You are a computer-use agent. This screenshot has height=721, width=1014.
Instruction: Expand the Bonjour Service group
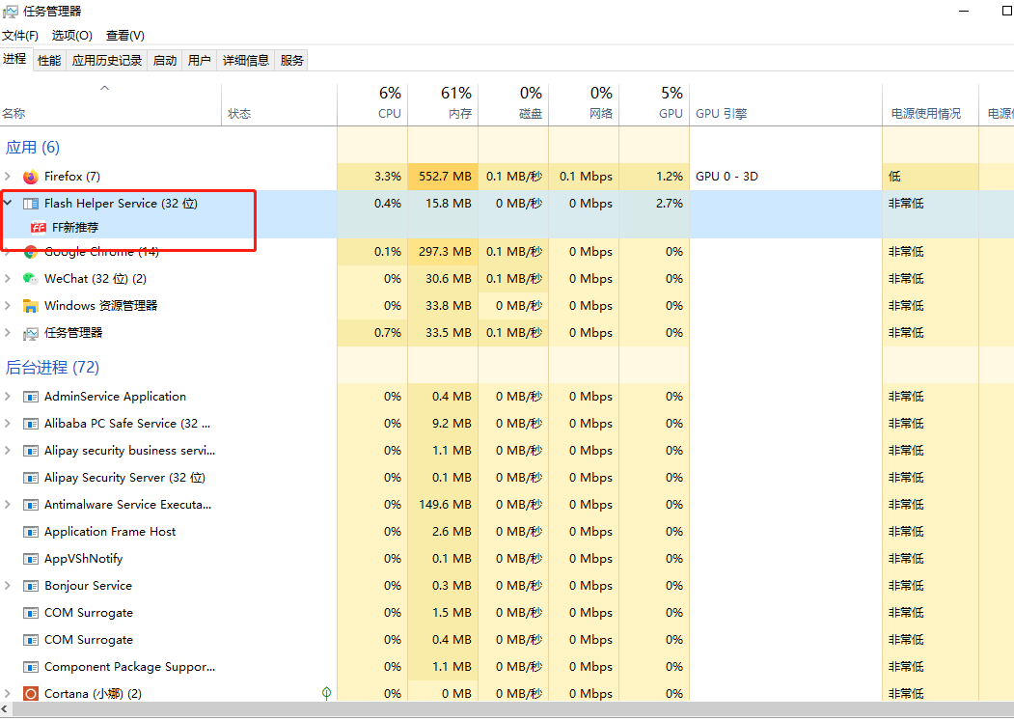pyautogui.click(x=8, y=586)
